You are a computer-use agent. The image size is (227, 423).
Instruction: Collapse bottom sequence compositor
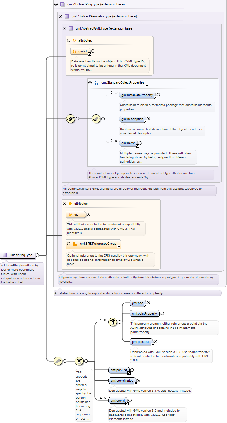point(65,361)
